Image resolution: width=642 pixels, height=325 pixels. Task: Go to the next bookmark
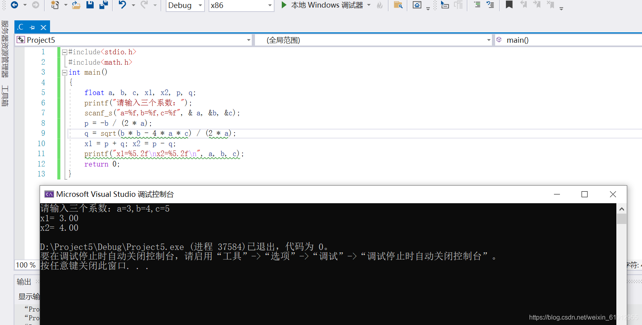pyautogui.click(x=537, y=5)
